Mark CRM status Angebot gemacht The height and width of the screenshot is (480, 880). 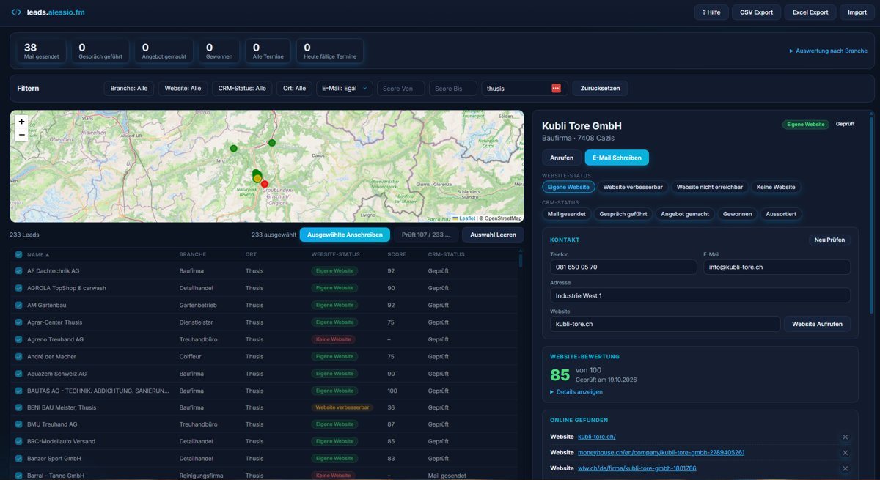point(685,214)
